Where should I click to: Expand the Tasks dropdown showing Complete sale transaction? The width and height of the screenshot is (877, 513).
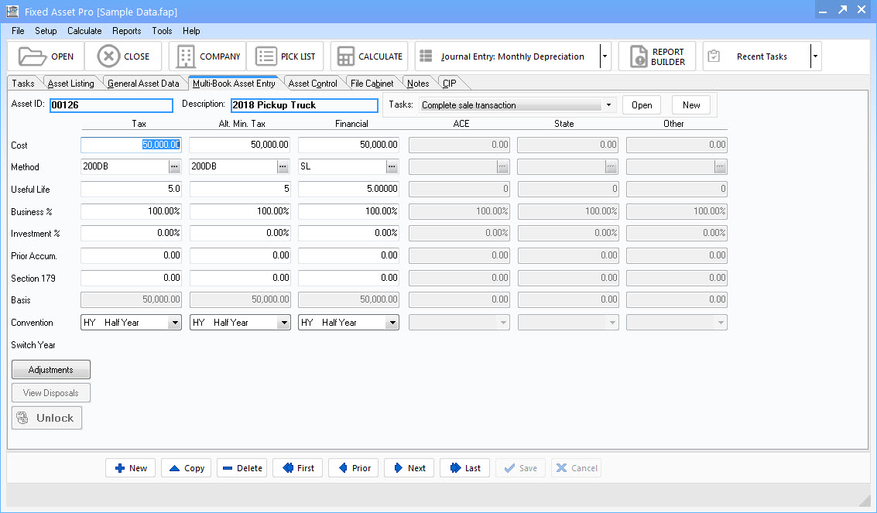point(609,104)
